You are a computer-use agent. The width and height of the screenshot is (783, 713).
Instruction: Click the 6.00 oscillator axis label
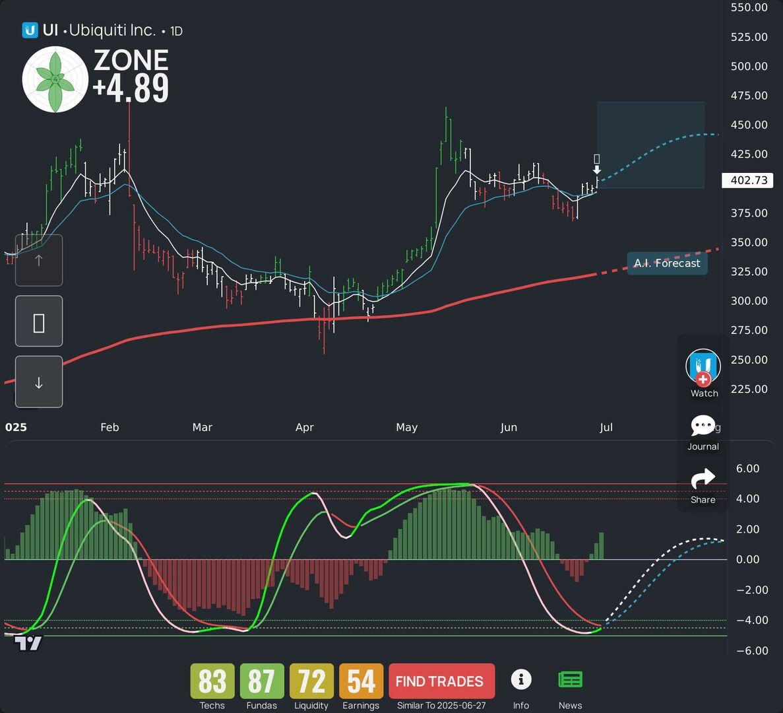(747, 468)
